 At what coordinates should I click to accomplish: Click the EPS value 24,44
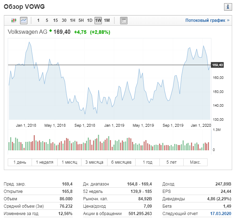point(226,191)
